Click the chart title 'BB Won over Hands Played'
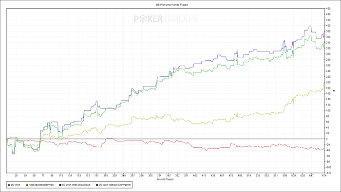 coord(172,4)
